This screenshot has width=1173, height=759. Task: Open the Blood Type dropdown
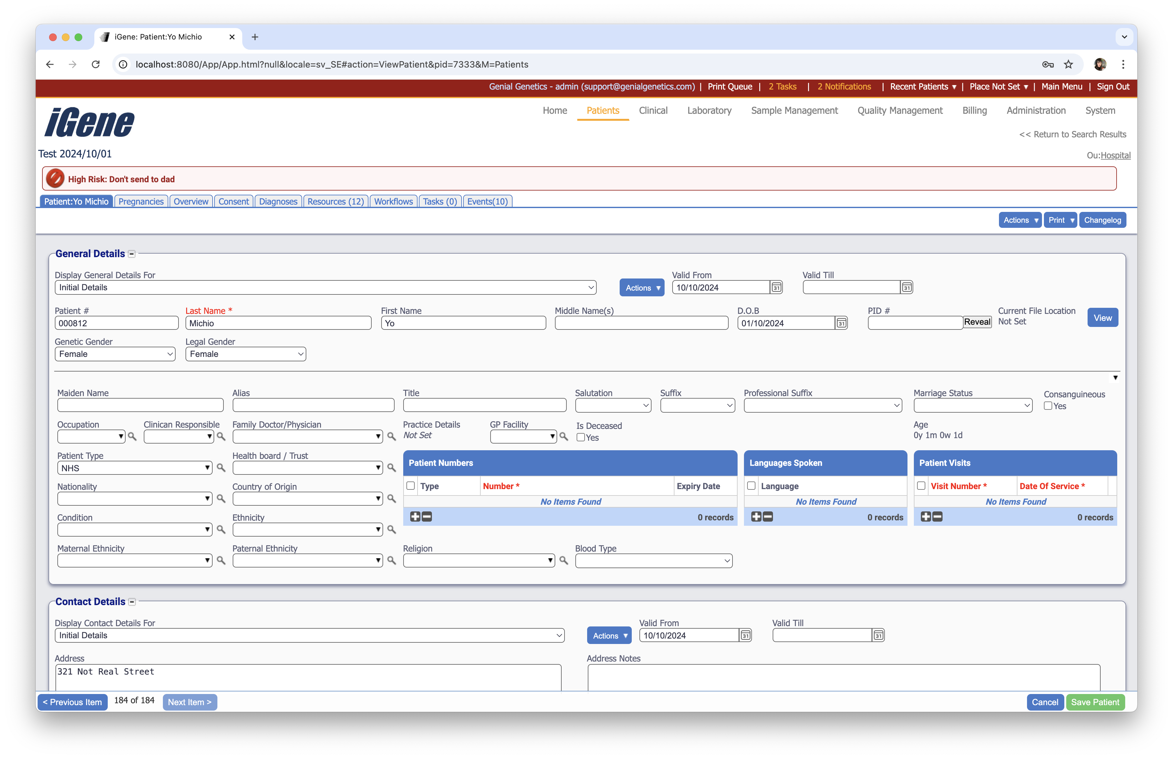pos(653,560)
